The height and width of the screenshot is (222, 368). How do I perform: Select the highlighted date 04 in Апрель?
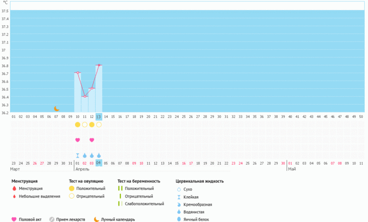coord(99,163)
